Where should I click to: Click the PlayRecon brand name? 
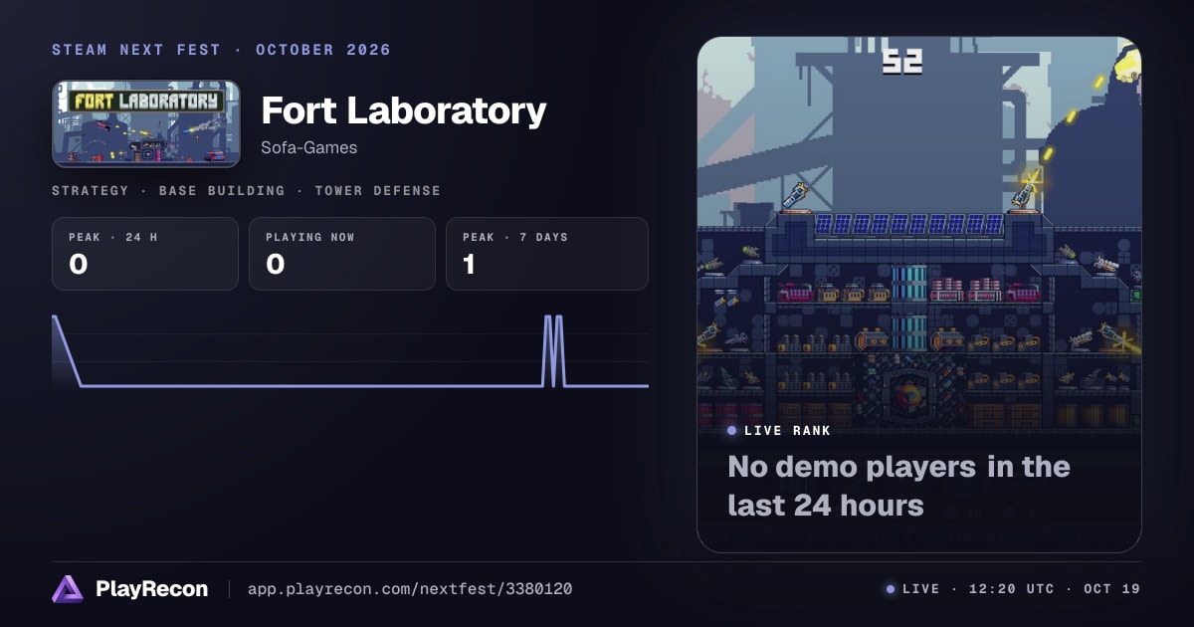pos(151,589)
